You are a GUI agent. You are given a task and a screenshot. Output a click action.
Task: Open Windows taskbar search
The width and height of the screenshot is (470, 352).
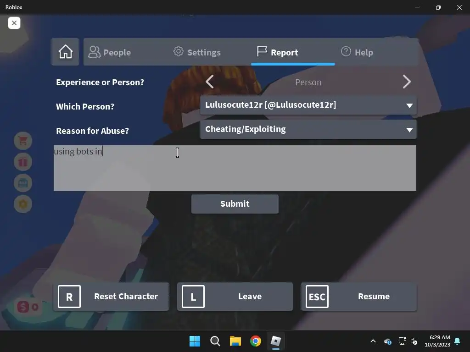215,341
